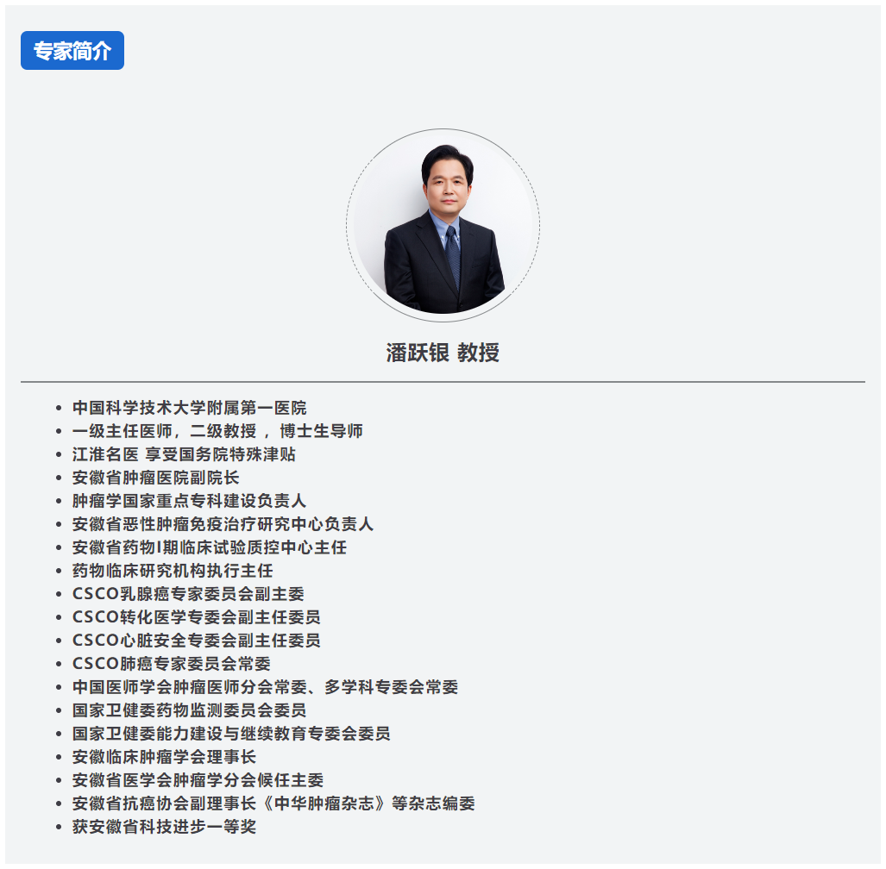The height and width of the screenshot is (869, 886).
Task: Click CSCO心脏安全专委会副主任委员 item
Action: [x=196, y=641]
